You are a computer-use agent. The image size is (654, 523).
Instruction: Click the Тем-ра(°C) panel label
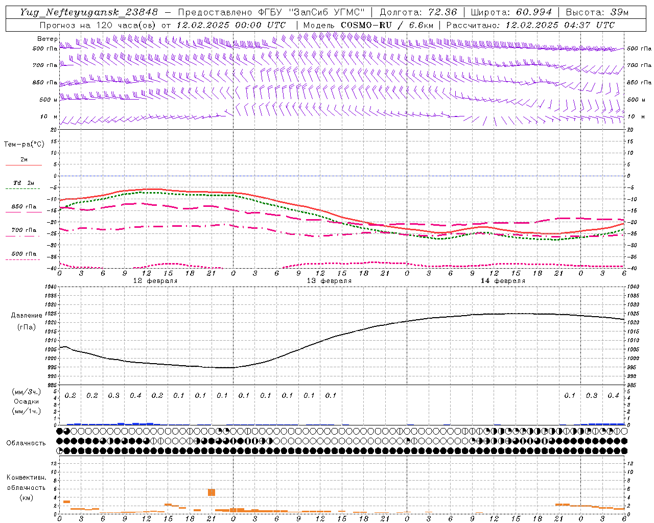click(x=24, y=145)
